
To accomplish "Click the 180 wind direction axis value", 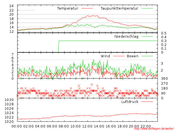I will (x=164, y=88).
